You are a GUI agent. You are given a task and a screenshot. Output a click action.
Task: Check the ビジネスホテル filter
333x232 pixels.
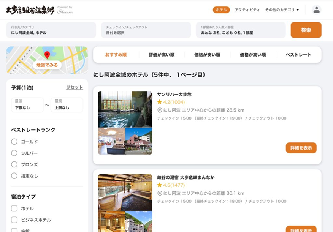tap(14, 220)
